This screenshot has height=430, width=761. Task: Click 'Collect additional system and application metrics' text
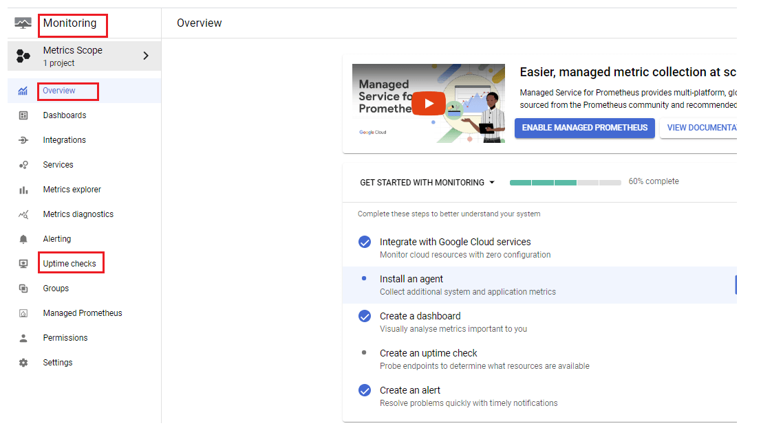coord(468,292)
